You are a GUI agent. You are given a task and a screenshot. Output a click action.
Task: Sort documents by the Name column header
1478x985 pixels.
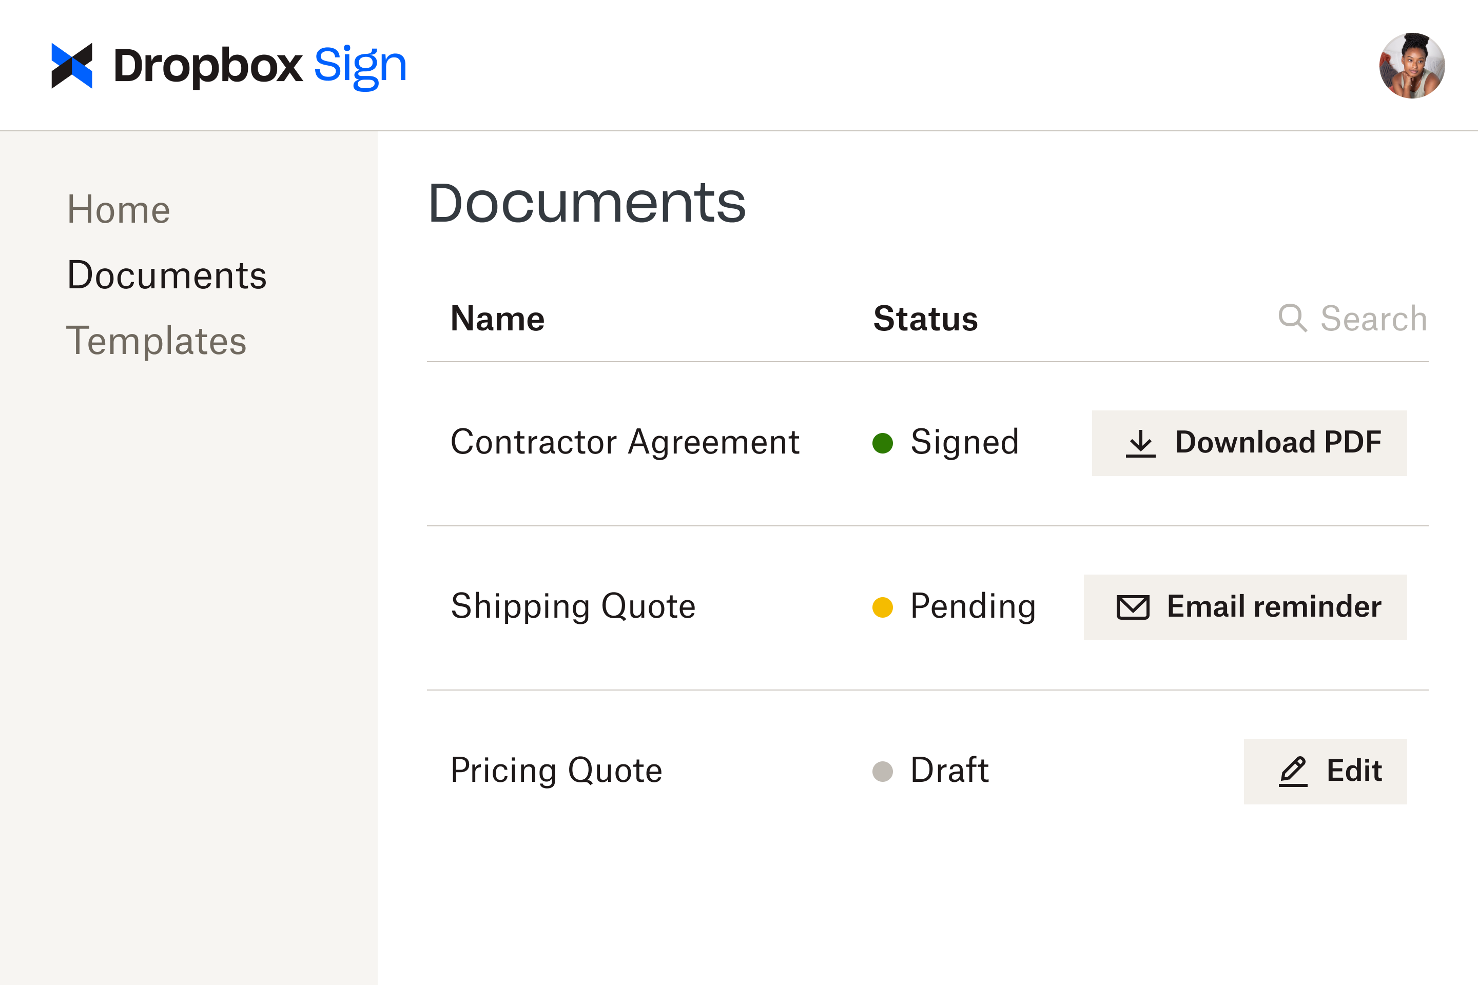pos(497,318)
